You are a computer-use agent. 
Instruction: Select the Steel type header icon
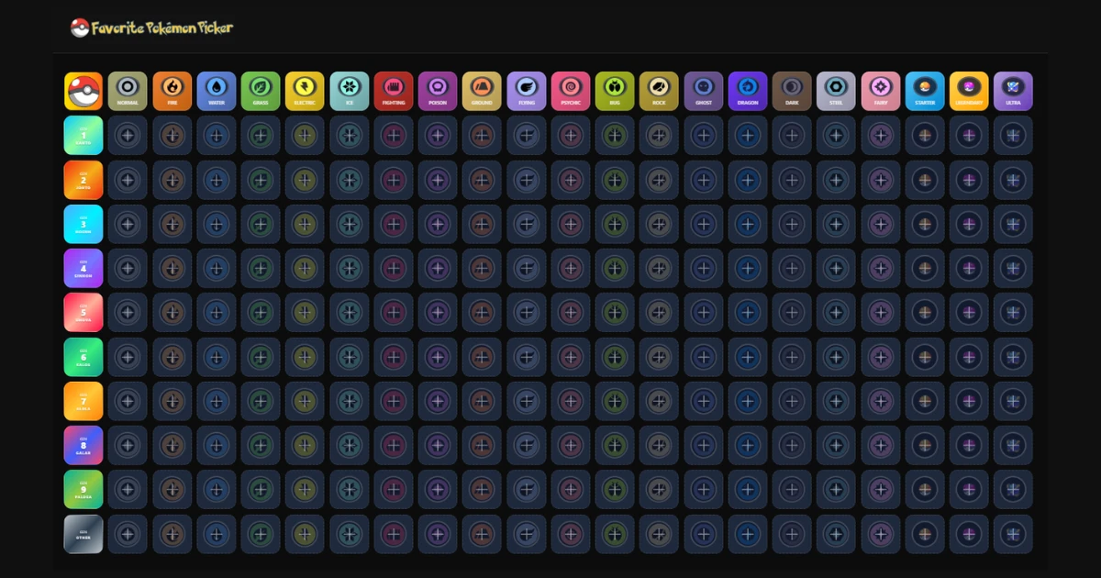coord(836,91)
